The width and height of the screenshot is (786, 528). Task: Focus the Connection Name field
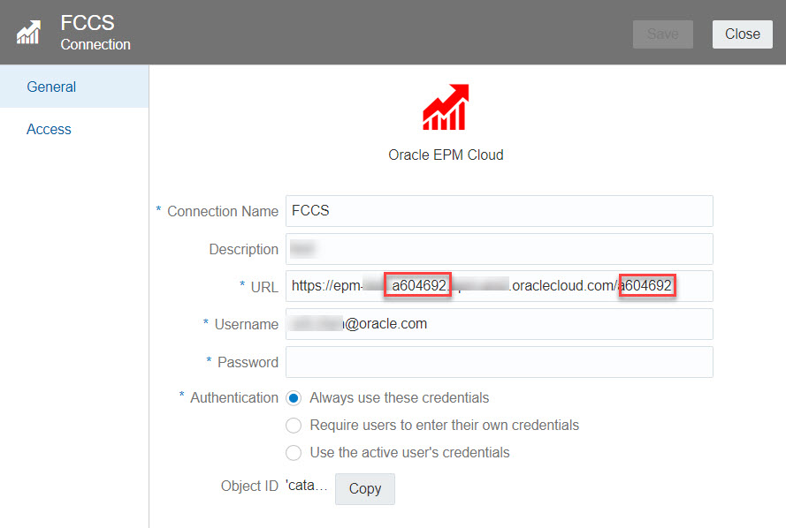point(500,211)
